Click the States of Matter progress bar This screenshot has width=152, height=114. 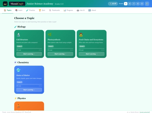coord(29,84)
